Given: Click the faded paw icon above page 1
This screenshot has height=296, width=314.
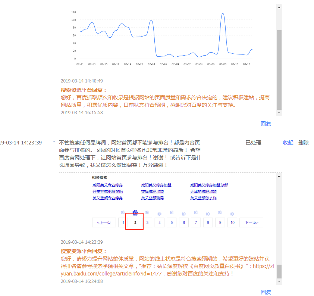Looking at the screenshot, I should tap(123, 213).
